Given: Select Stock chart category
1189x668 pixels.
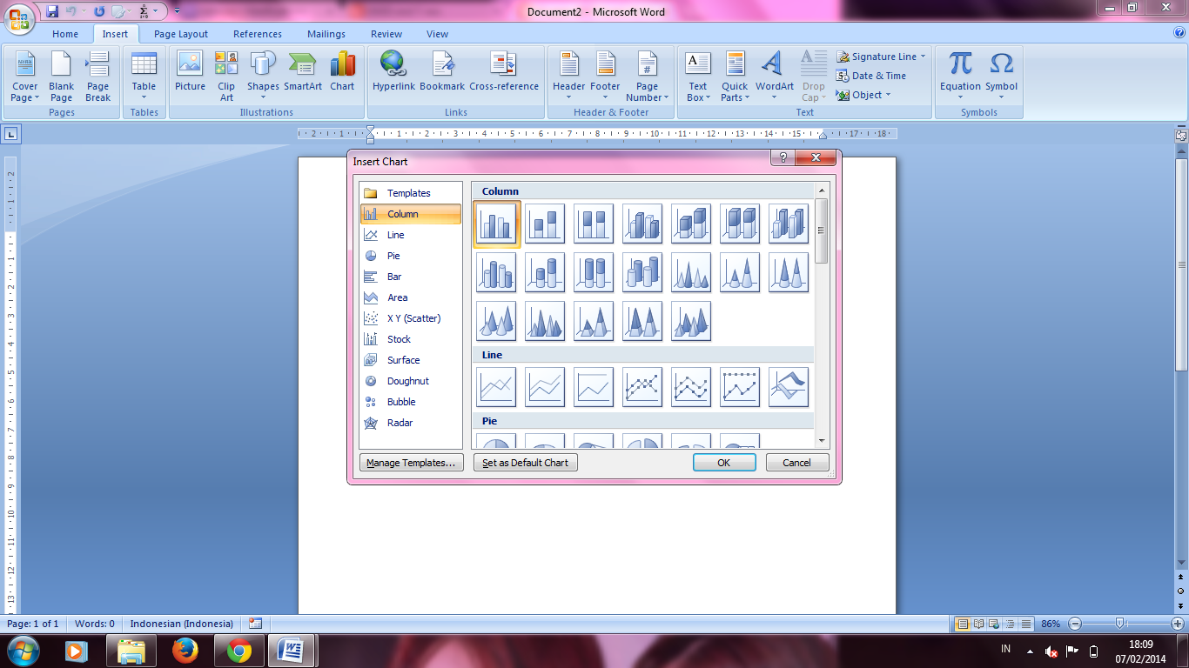Looking at the screenshot, I should tap(410, 339).
